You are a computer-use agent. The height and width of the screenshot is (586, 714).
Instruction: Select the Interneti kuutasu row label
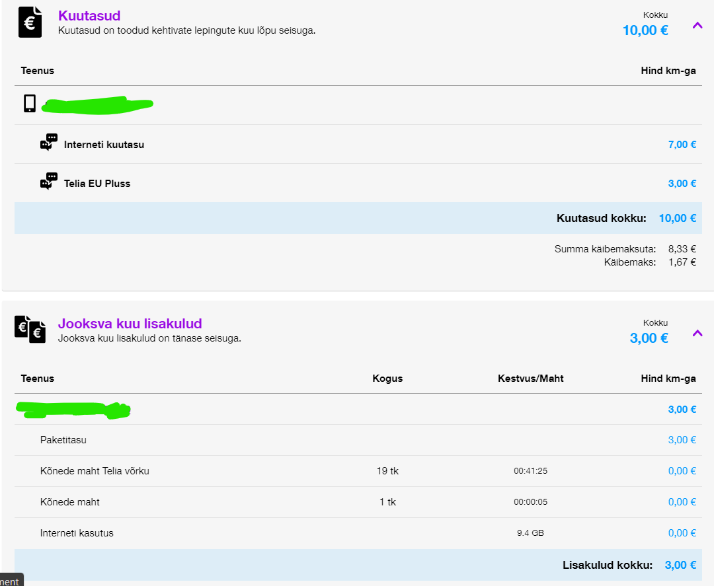coord(104,145)
